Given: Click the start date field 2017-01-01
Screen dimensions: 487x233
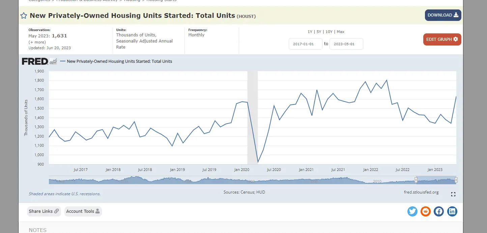Looking at the screenshot, I should click(x=306, y=44).
